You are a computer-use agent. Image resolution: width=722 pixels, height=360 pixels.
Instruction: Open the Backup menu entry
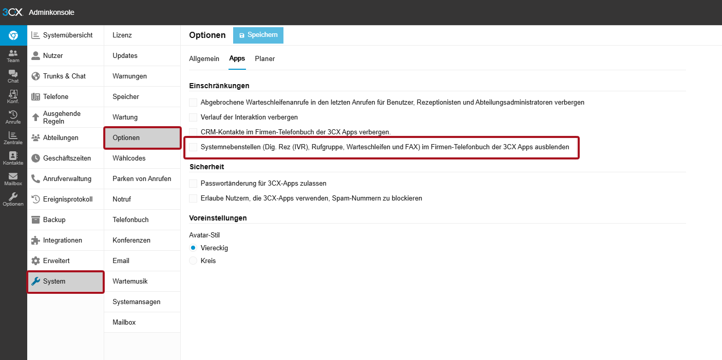54,219
